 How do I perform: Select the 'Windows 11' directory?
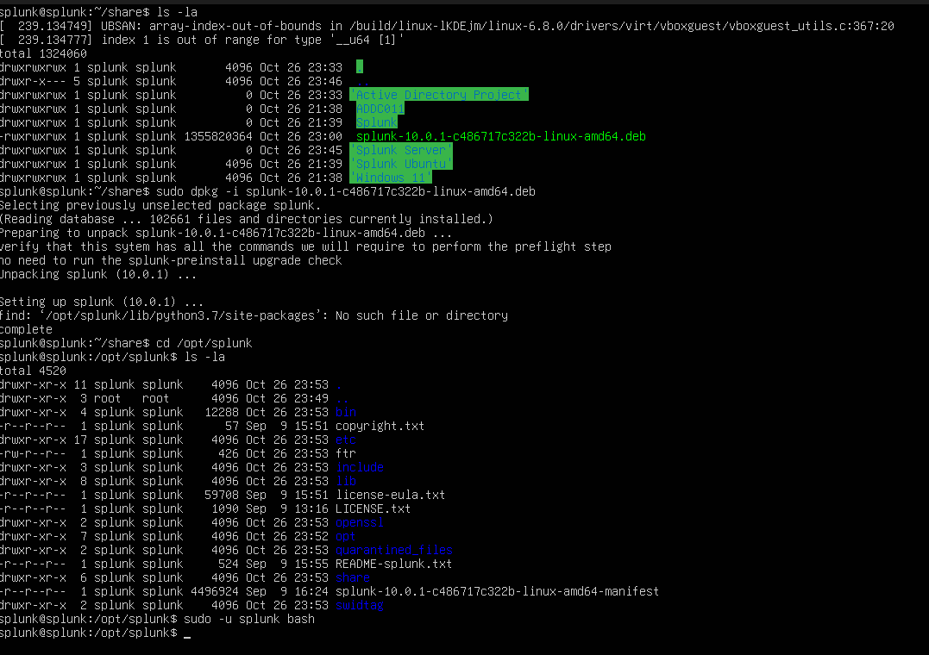(391, 177)
